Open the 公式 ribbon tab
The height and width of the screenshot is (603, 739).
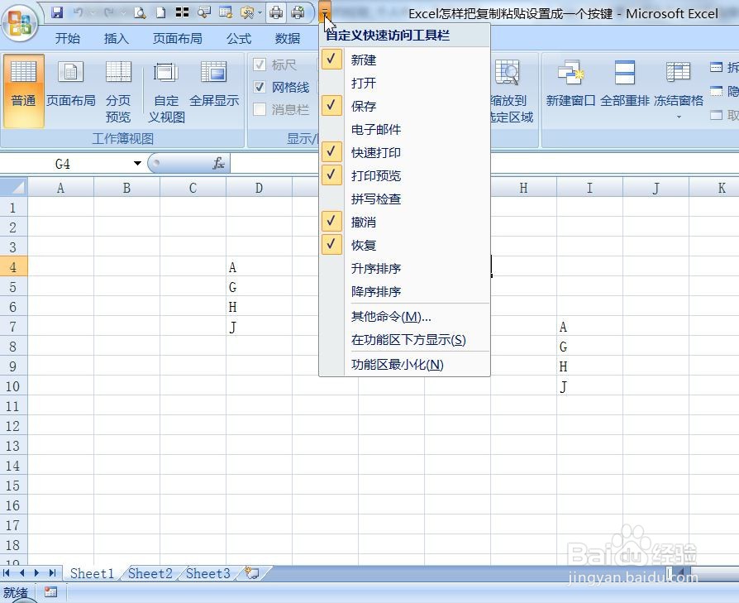pos(239,38)
